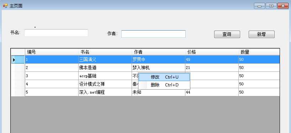The height and width of the screenshot is (133, 291).
Task: Close the 主页面 window
Action: [283, 6]
